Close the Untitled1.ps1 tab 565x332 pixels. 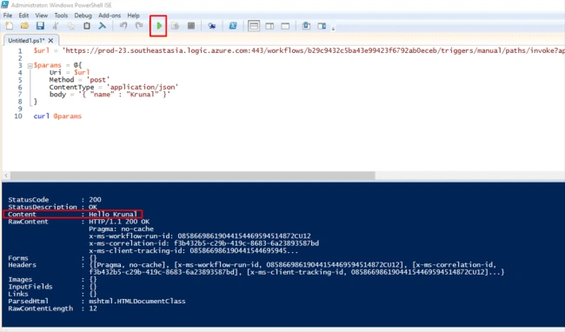[50, 41]
